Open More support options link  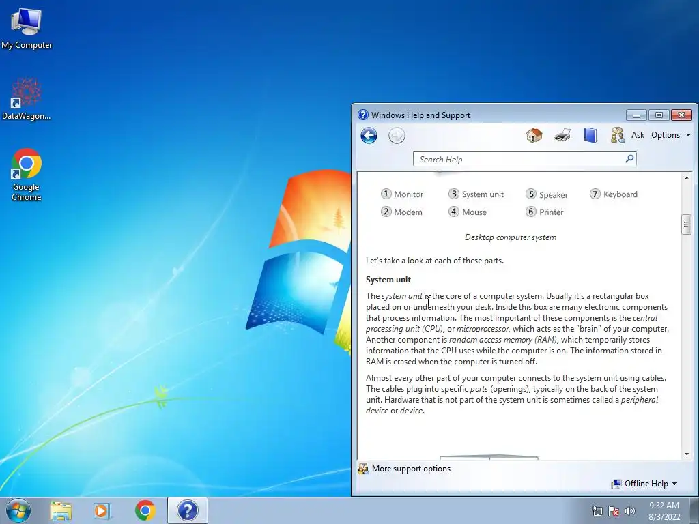point(411,469)
